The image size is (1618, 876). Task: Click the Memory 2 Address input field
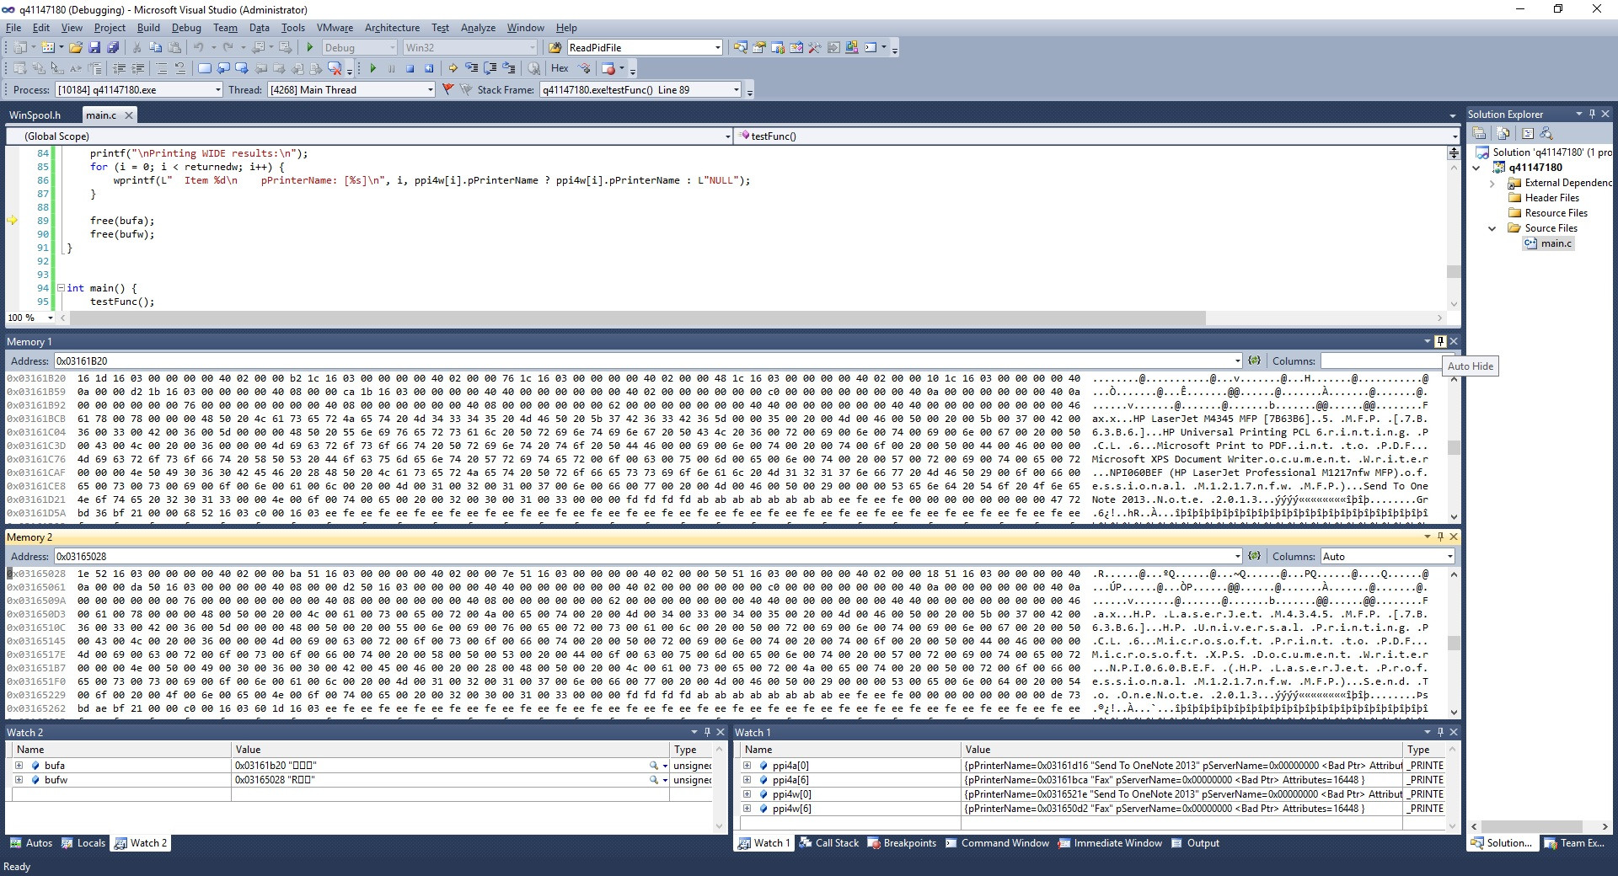pos(648,556)
